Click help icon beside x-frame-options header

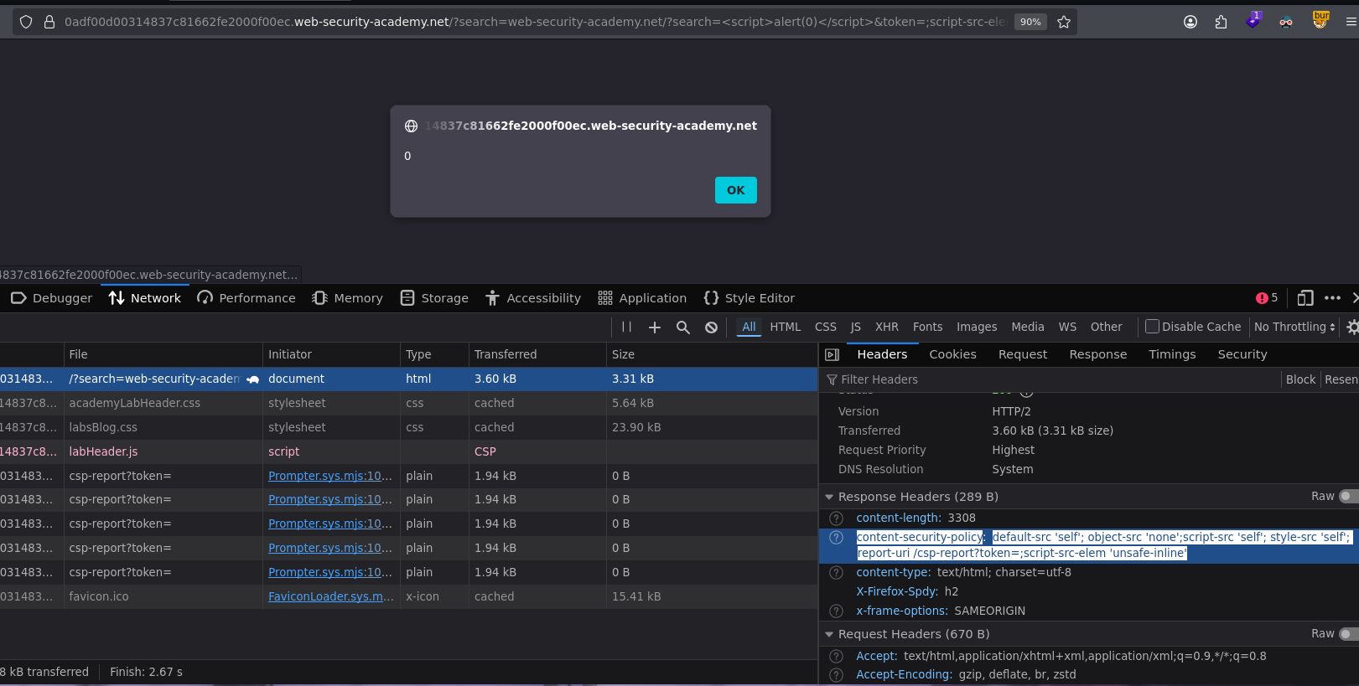[x=836, y=611]
